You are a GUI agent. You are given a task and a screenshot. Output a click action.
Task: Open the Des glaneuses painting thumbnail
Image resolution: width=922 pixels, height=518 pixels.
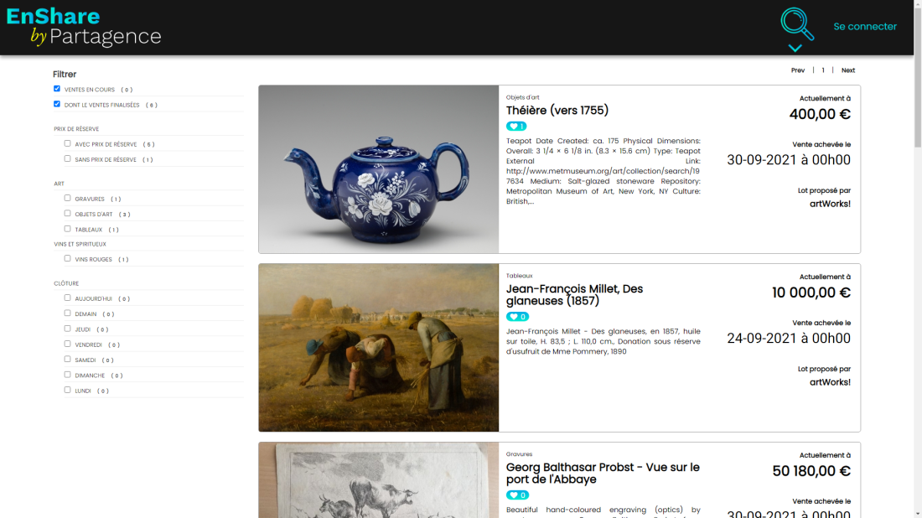click(379, 348)
